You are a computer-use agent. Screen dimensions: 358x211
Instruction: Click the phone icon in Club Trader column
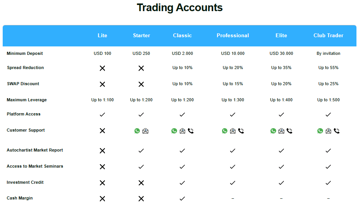pyautogui.click(x=337, y=131)
